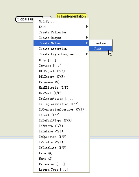The height and width of the screenshot is (177, 139).
Task: Choose Node in the Create Method submenu
Action: coord(101,49)
